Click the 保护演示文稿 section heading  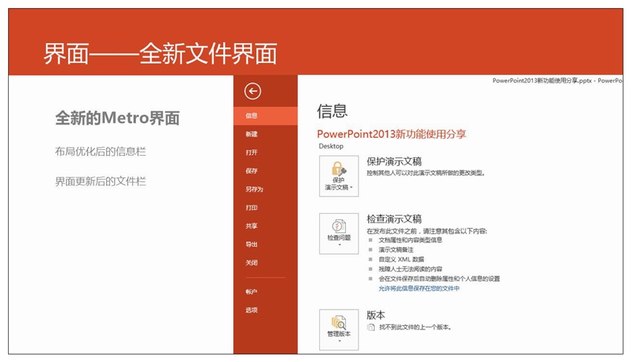click(394, 162)
